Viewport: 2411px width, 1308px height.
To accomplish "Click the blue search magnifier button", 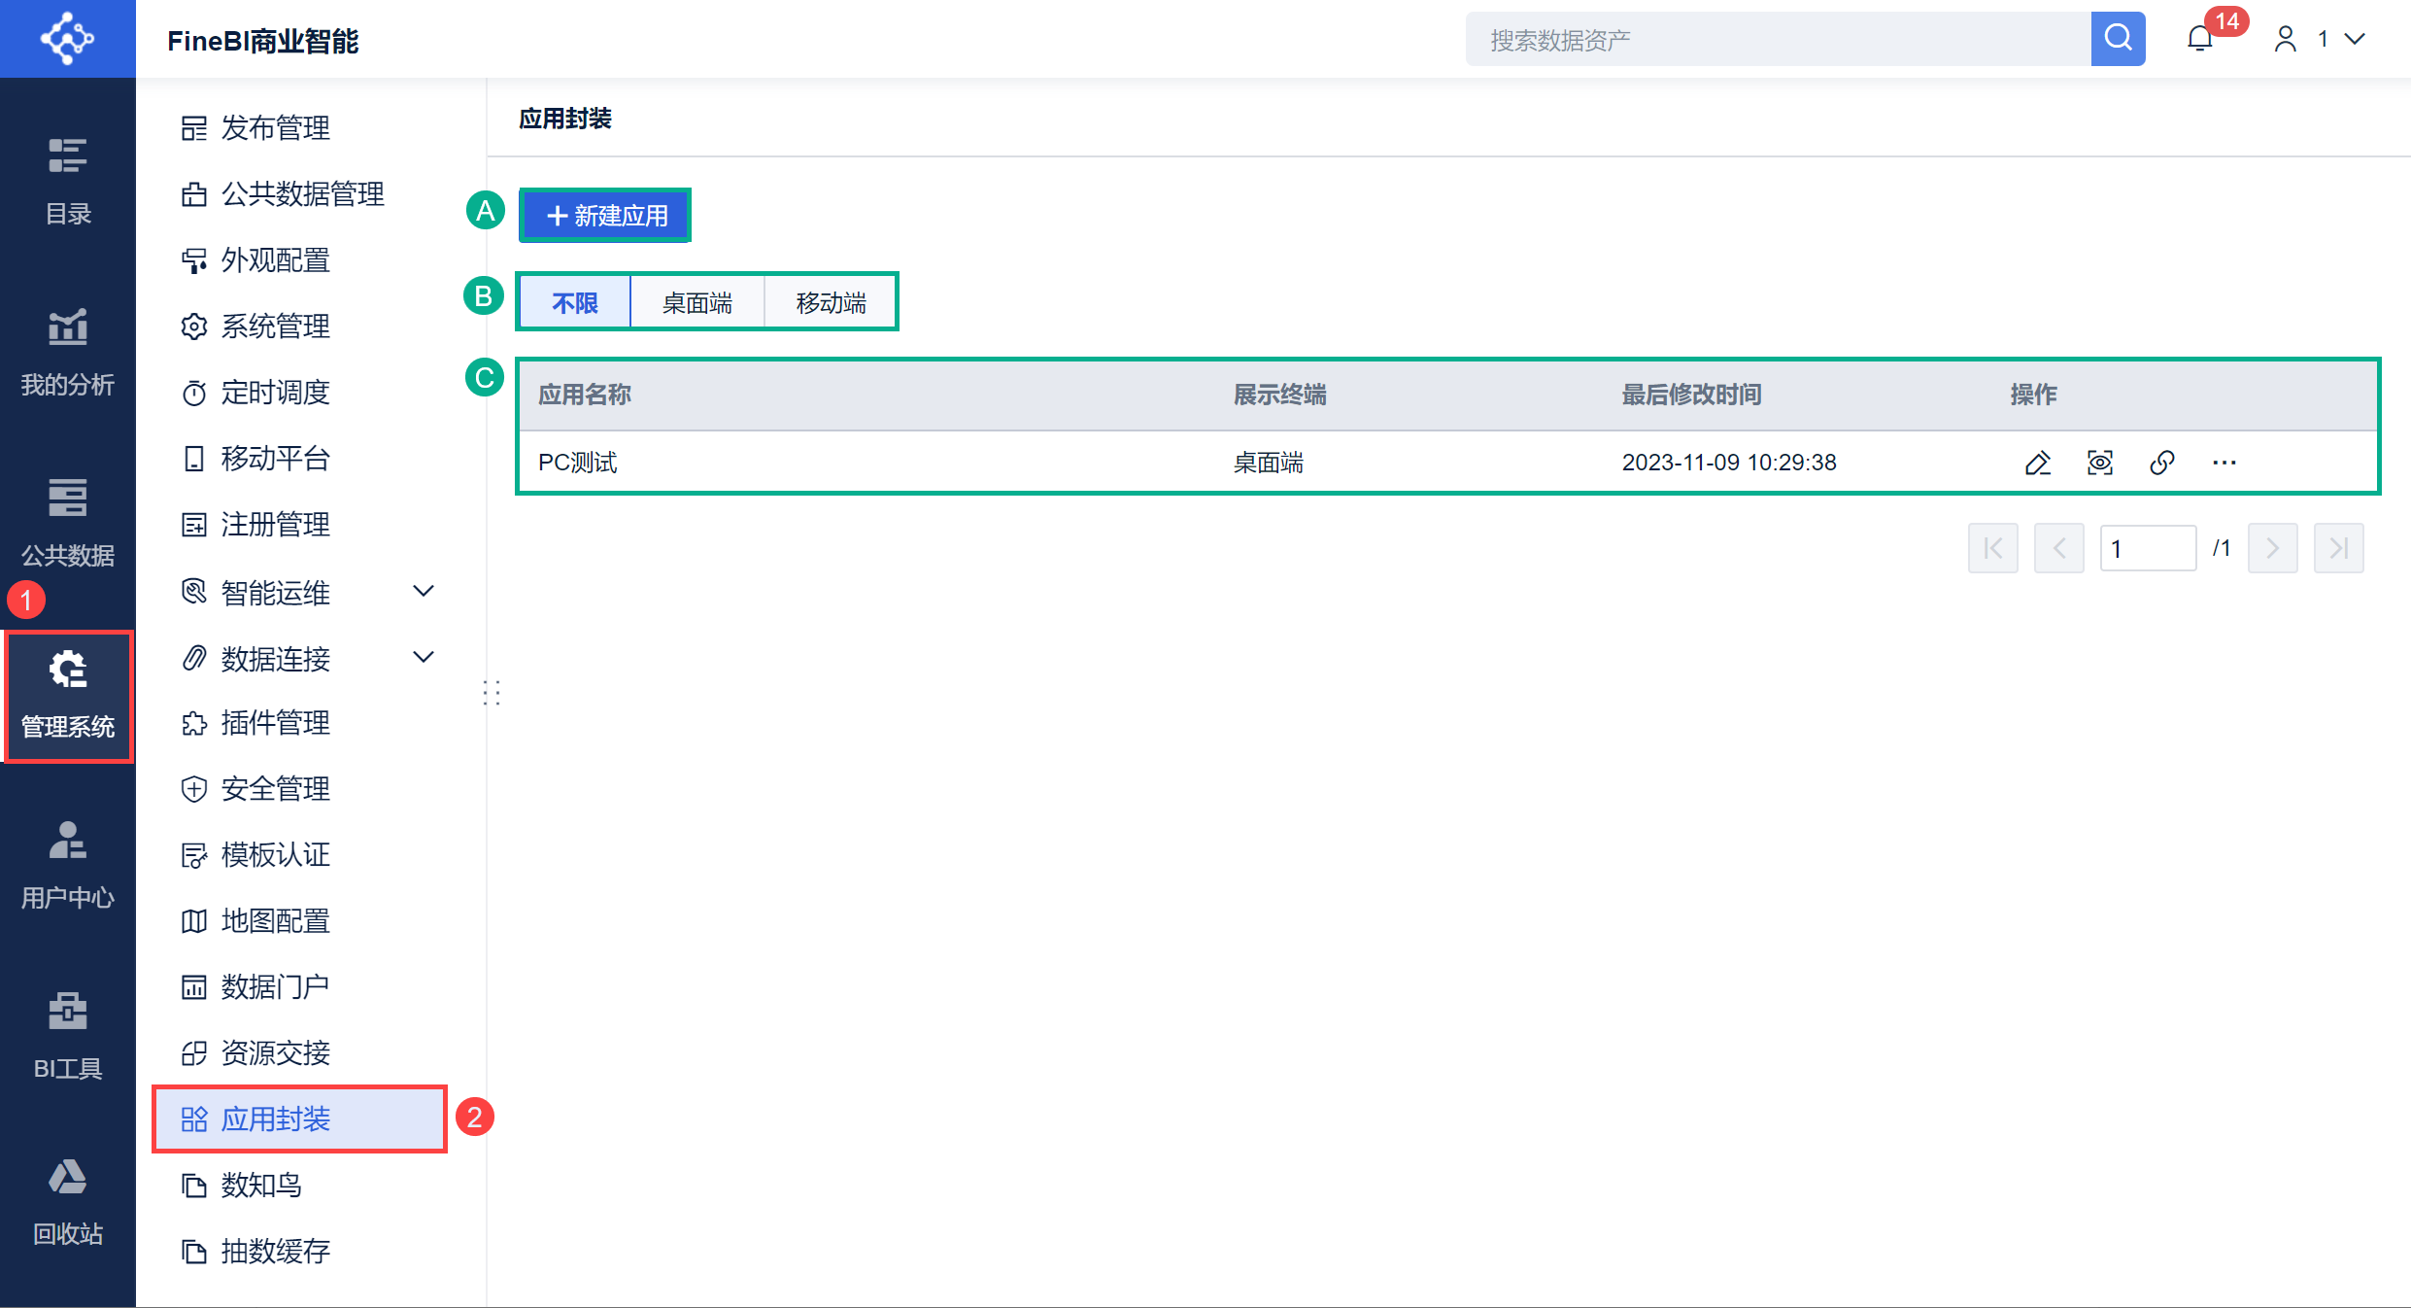I will (2118, 39).
